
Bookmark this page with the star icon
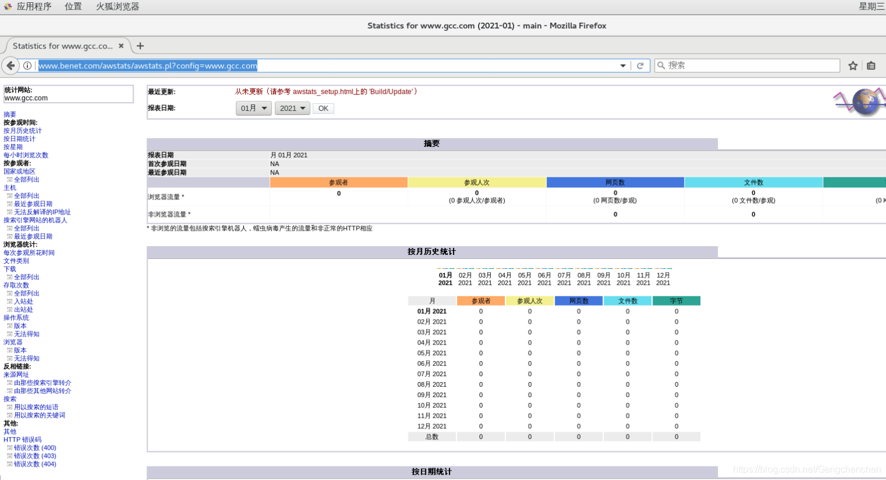coord(853,66)
